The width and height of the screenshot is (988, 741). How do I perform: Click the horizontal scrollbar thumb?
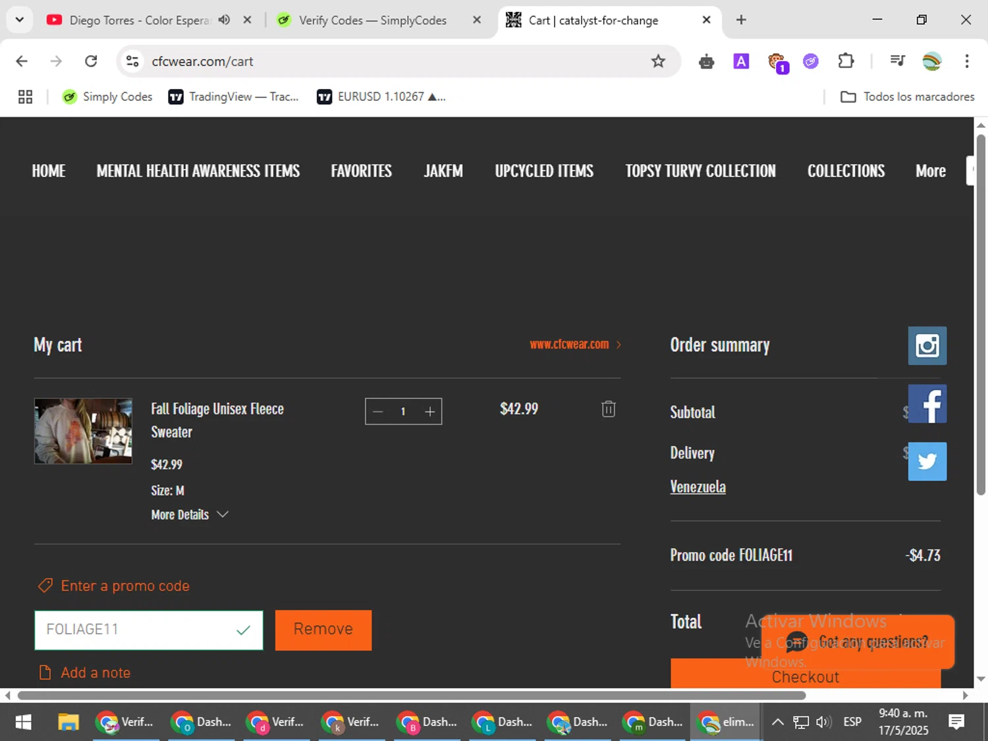click(411, 696)
